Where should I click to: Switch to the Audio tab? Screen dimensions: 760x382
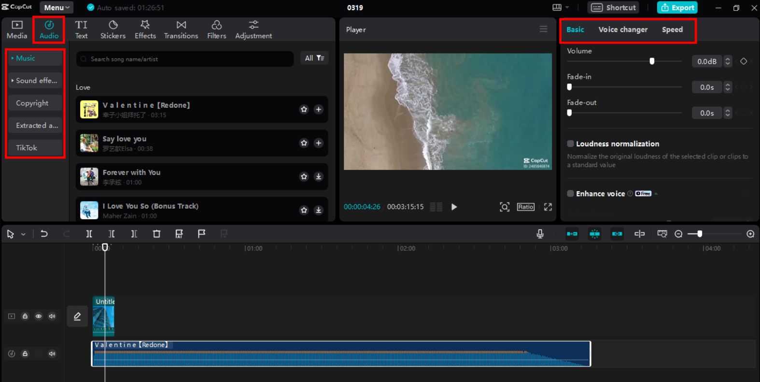(x=49, y=29)
